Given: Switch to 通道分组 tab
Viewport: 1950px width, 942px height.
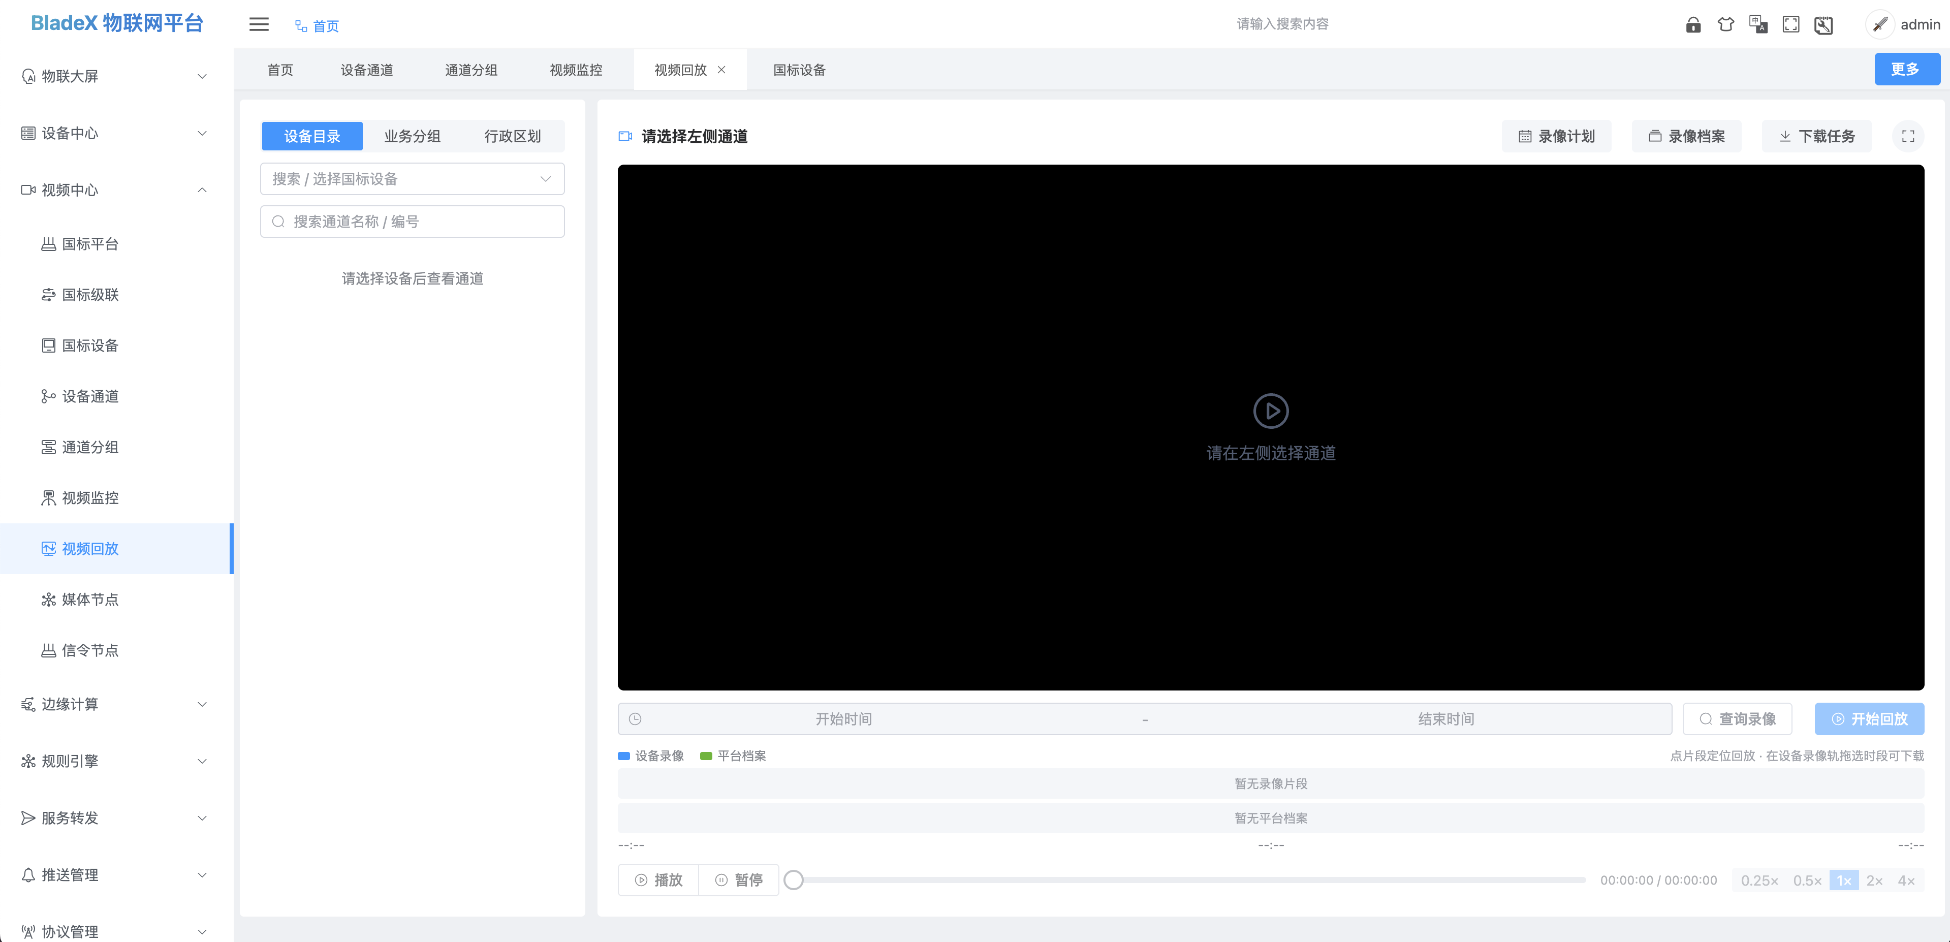Looking at the screenshot, I should 471,70.
